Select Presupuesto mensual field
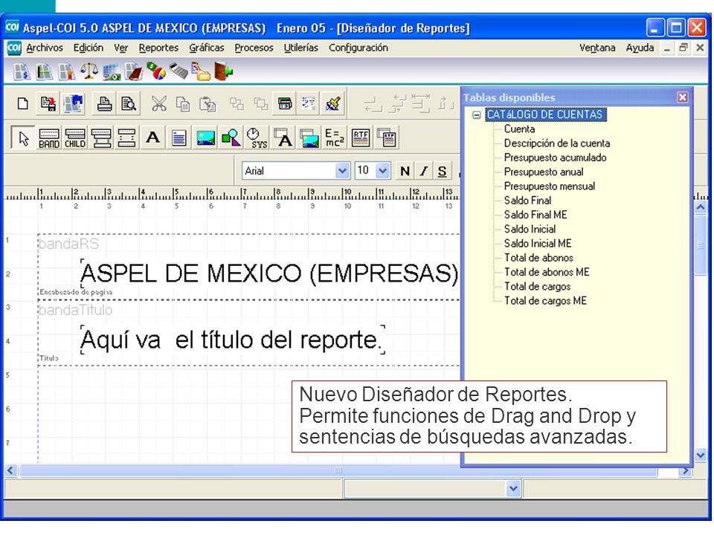The width and height of the screenshot is (714, 535). 549,187
